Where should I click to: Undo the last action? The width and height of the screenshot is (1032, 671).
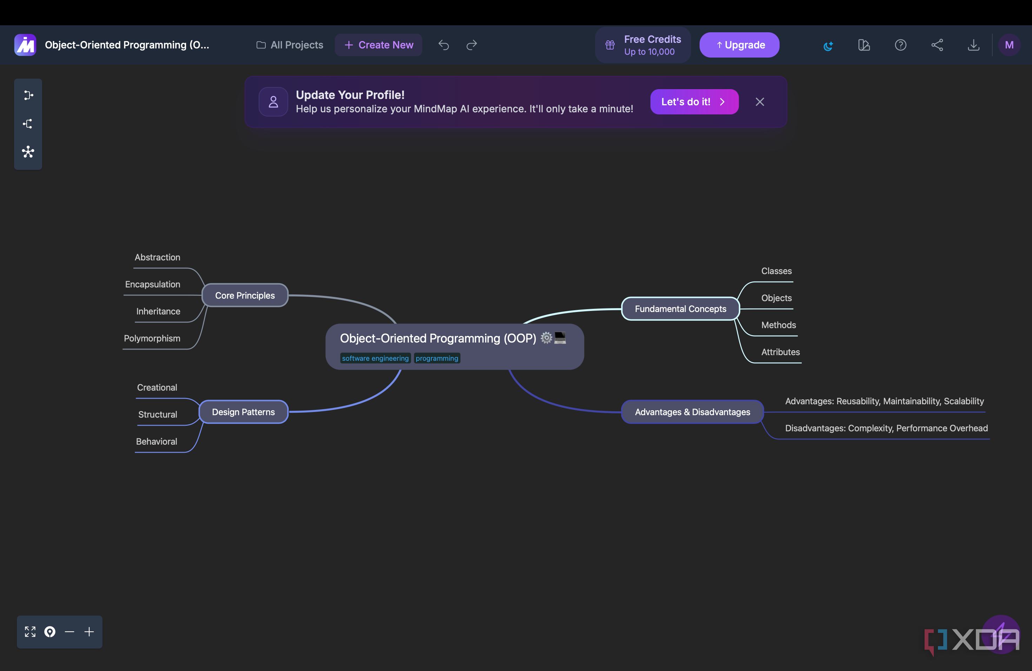click(444, 45)
